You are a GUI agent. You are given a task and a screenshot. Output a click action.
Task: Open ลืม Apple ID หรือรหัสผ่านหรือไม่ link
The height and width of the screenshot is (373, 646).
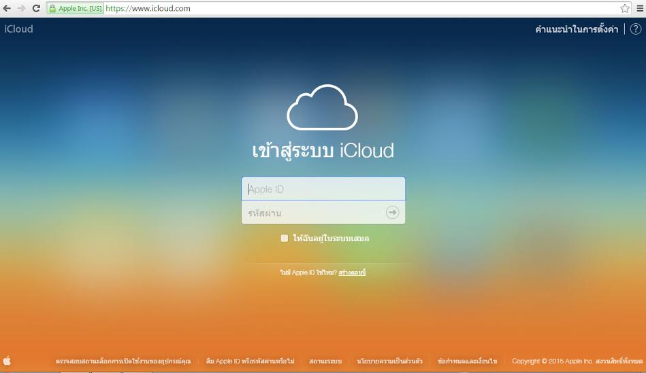(x=250, y=361)
